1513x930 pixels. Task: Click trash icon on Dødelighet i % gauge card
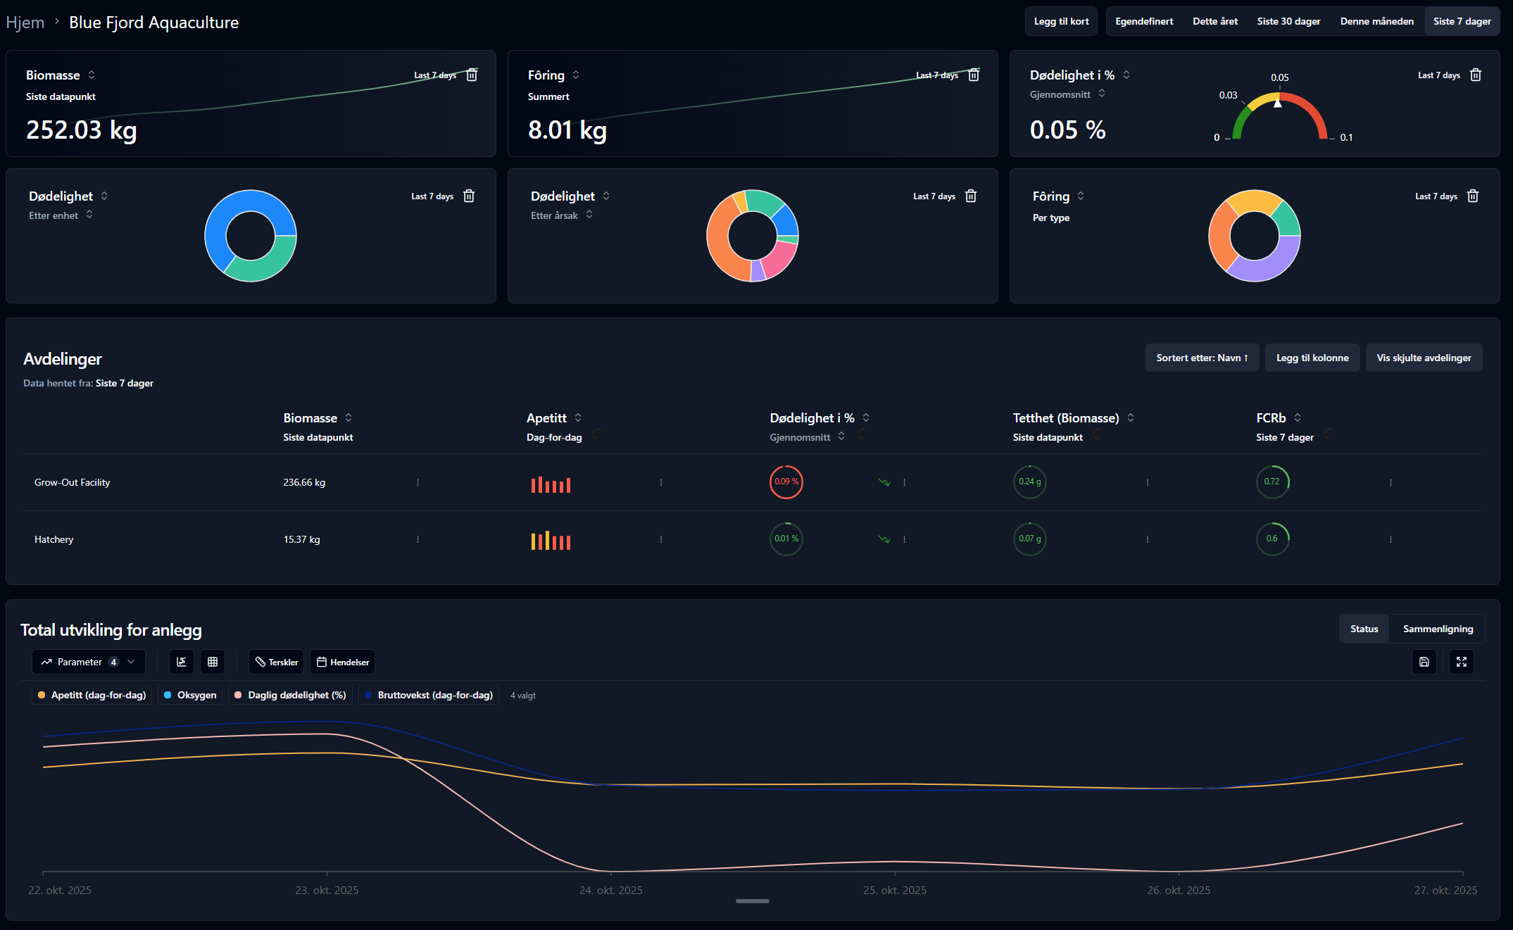click(x=1476, y=75)
